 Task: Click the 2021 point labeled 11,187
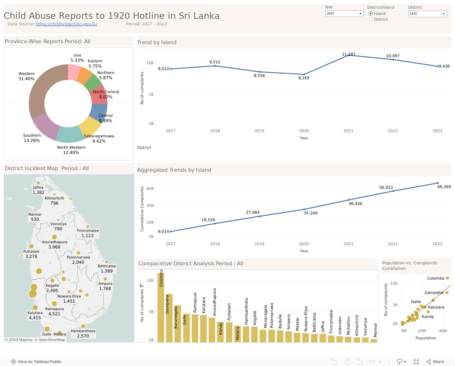[x=349, y=55]
